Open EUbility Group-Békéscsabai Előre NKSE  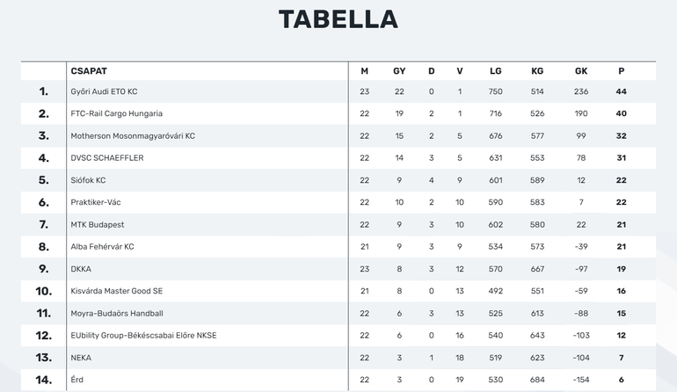[x=144, y=336]
